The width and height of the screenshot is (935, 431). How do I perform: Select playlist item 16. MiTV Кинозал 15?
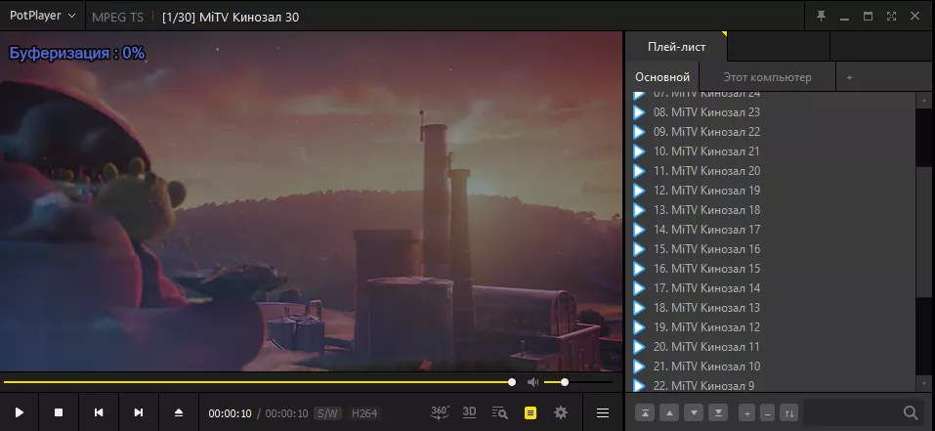[772, 269]
